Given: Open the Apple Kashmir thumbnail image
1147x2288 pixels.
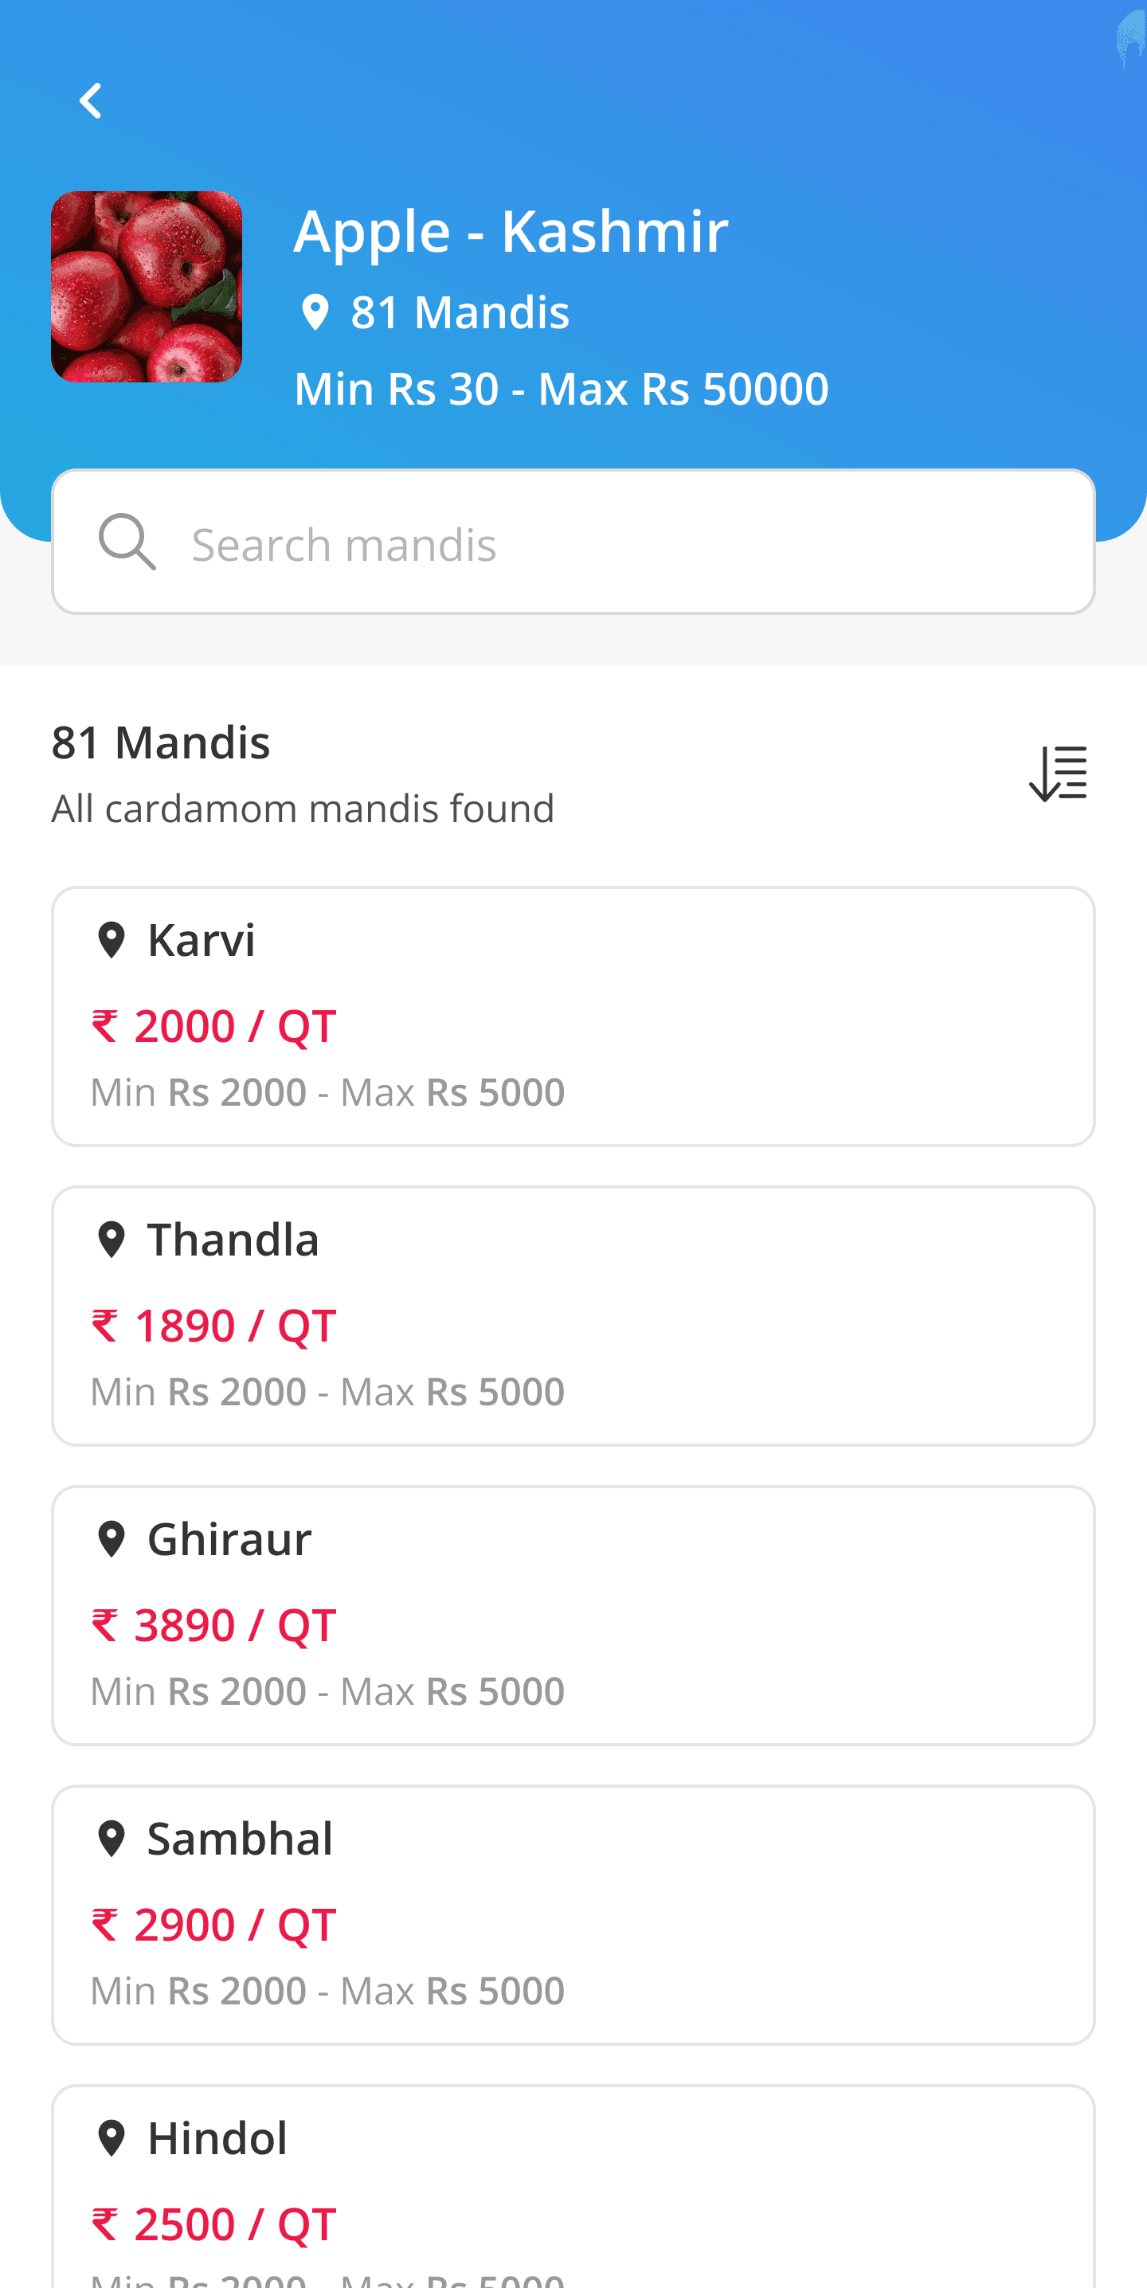Looking at the screenshot, I should pos(147,287).
